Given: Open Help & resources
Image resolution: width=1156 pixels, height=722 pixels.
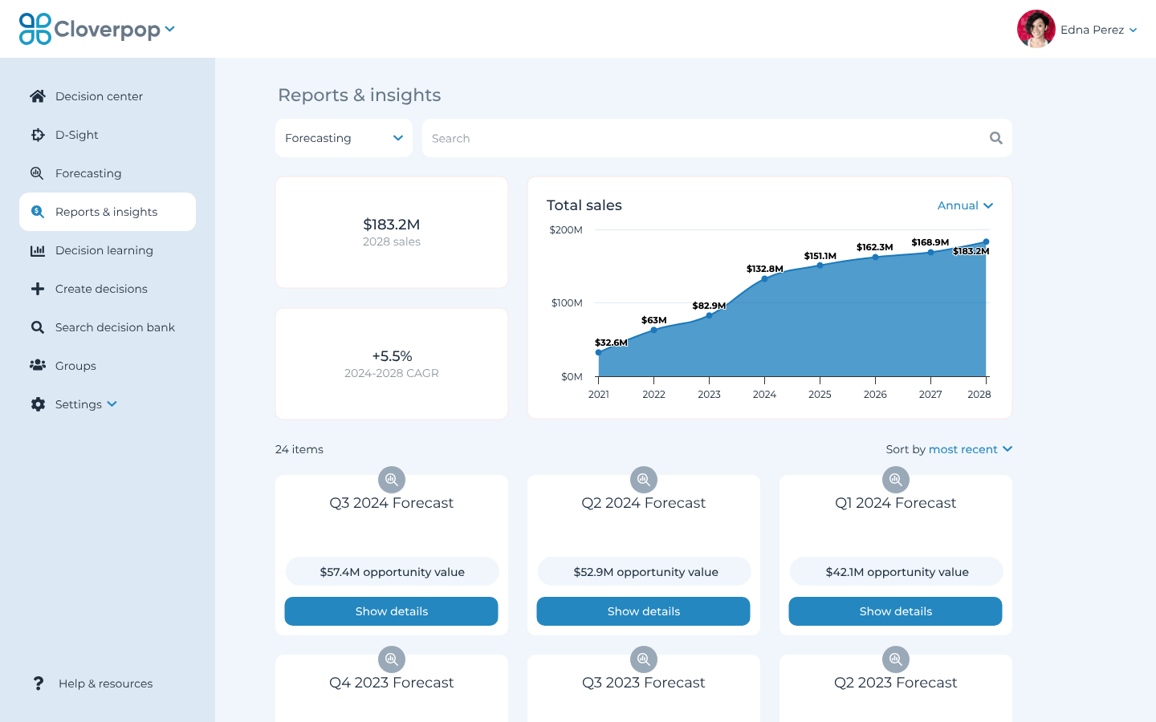Looking at the screenshot, I should [x=105, y=683].
